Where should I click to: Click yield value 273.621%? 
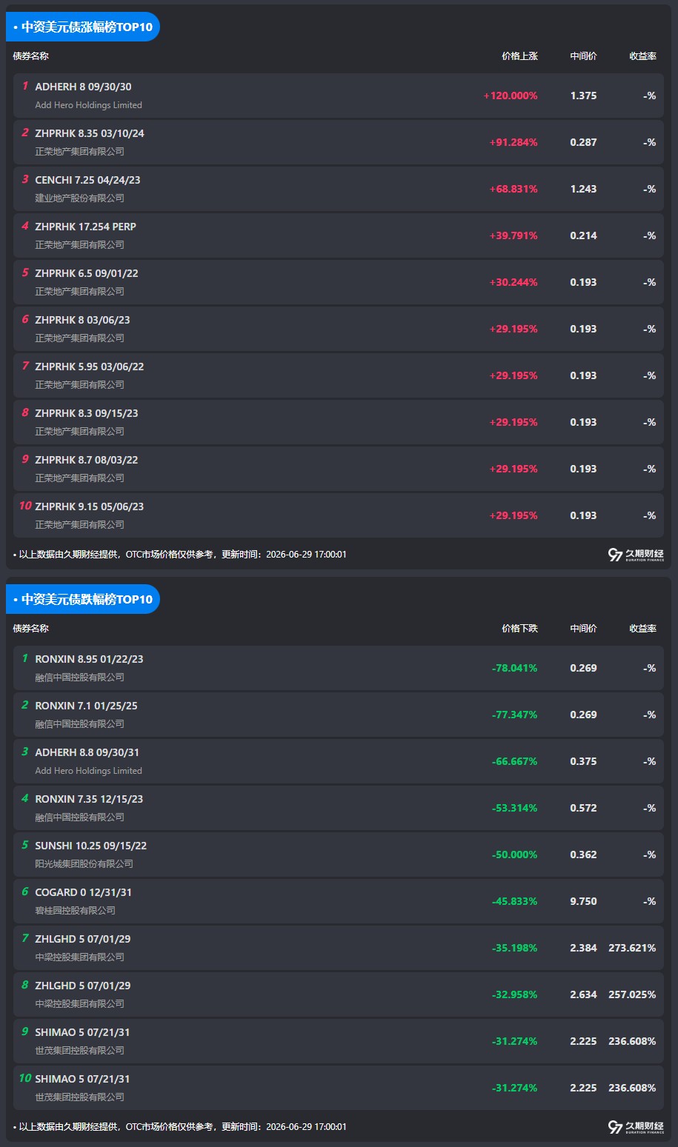tap(632, 948)
